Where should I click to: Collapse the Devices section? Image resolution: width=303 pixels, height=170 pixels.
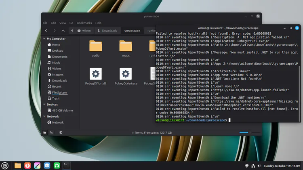pyautogui.click(x=44, y=105)
